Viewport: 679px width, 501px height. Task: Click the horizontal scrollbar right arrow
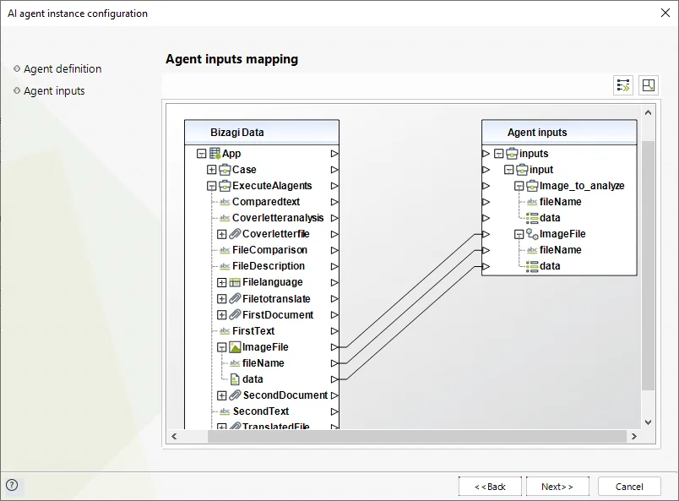point(634,437)
